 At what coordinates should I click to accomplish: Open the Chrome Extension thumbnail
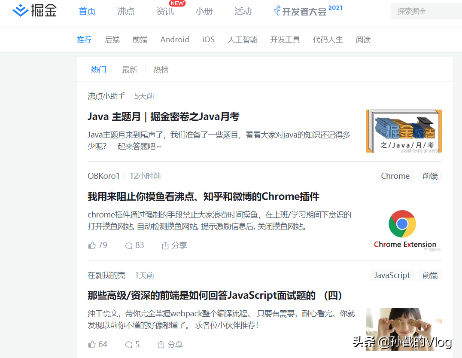pos(404,230)
